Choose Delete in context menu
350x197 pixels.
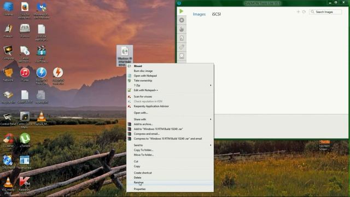(x=170, y=177)
